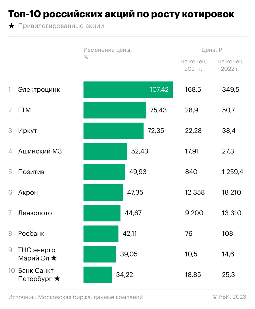255x309 pixels.
Task: Click the 'Изменение цены, %' column header
Action: [108, 54]
